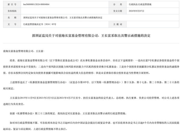Select document number 行政监管措施决定书〔2024〕85号

(x=40, y=24)
